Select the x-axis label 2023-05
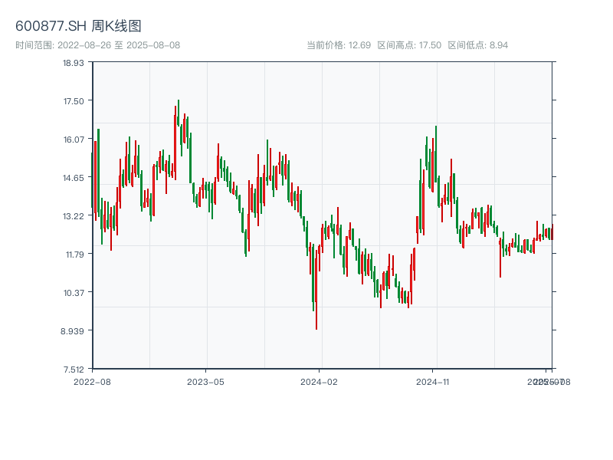 tap(205, 382)
